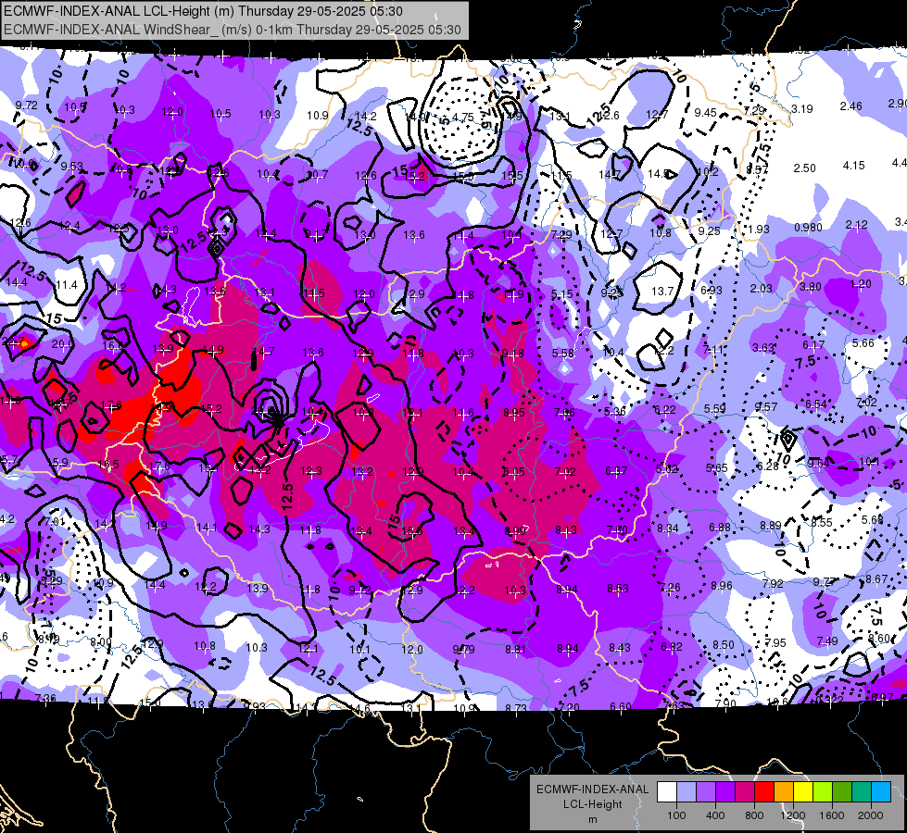Click the LCL-Height label in the legend box
This screenshot has width=907, height=833.
click(592, 804)
